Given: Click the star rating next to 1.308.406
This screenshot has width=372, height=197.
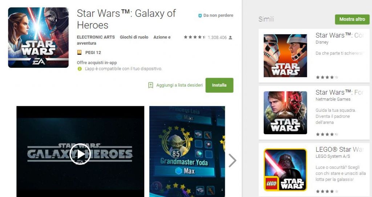Looking at the screenshot, I should click(x=195, y=37).
